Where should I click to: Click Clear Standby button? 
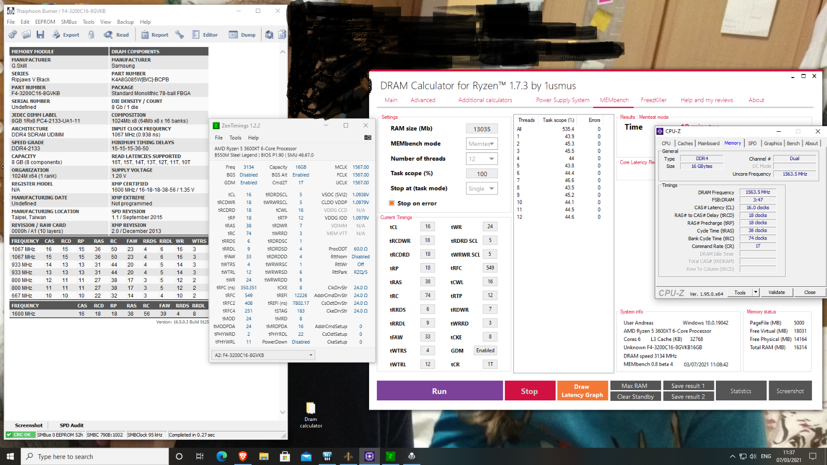[635, 396]
